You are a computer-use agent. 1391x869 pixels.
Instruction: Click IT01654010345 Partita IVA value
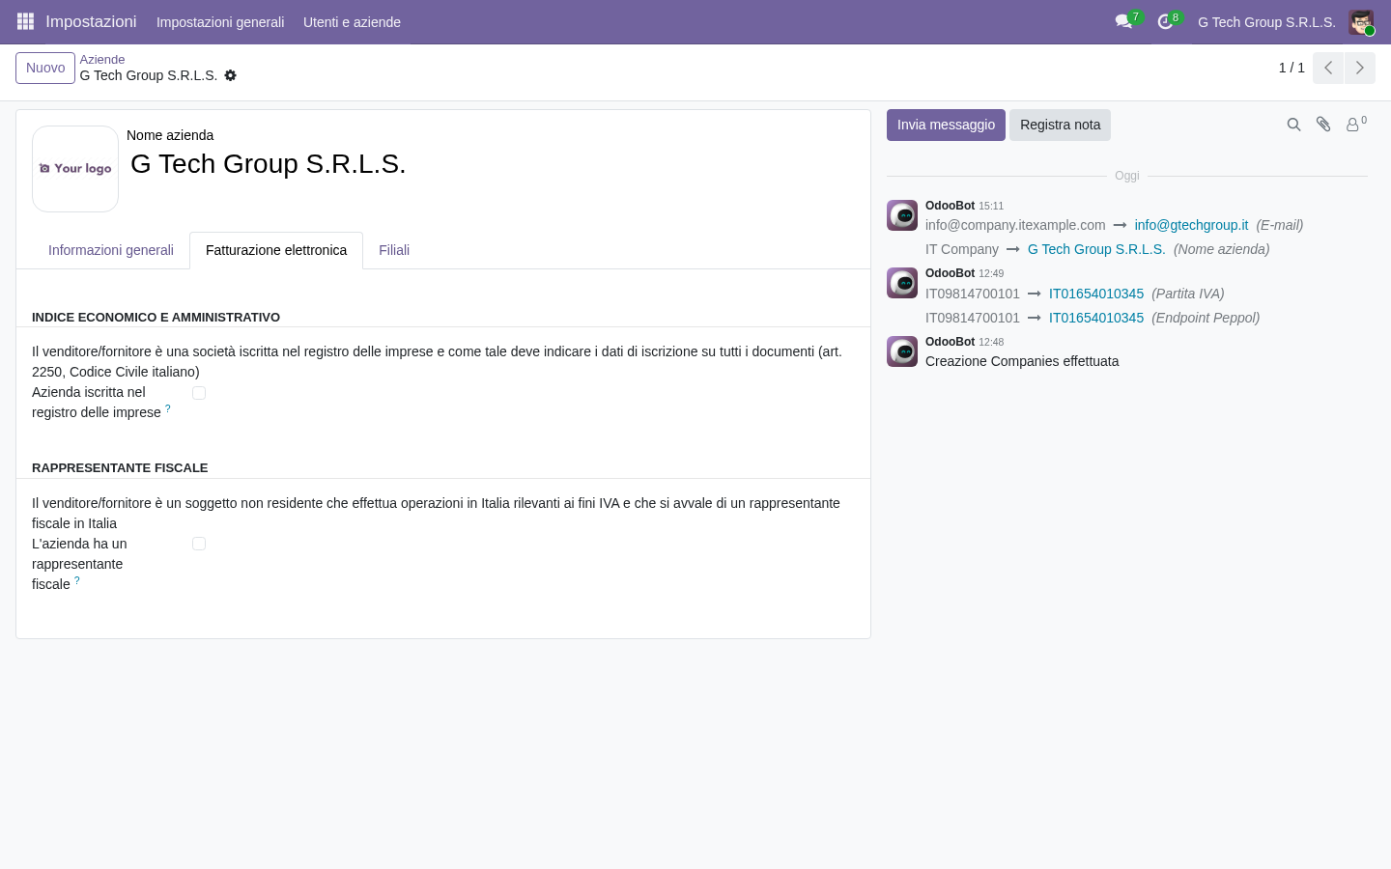pyautogui.click(x=1096, y=294)
